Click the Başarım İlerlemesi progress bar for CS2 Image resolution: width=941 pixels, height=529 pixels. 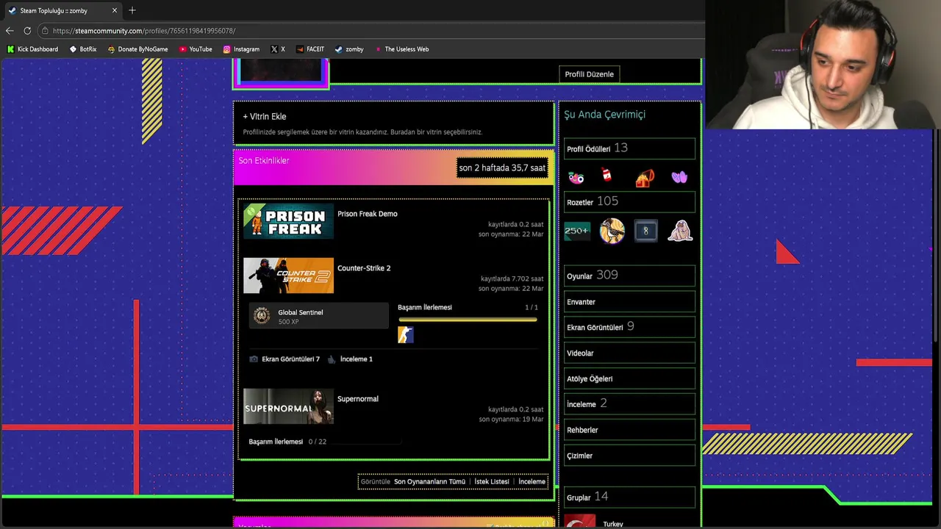click(x=468, y=320)
